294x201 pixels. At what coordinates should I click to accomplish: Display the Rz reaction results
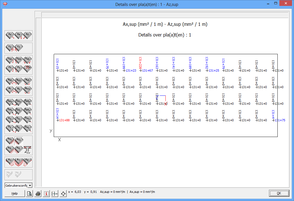coord(27,162)
